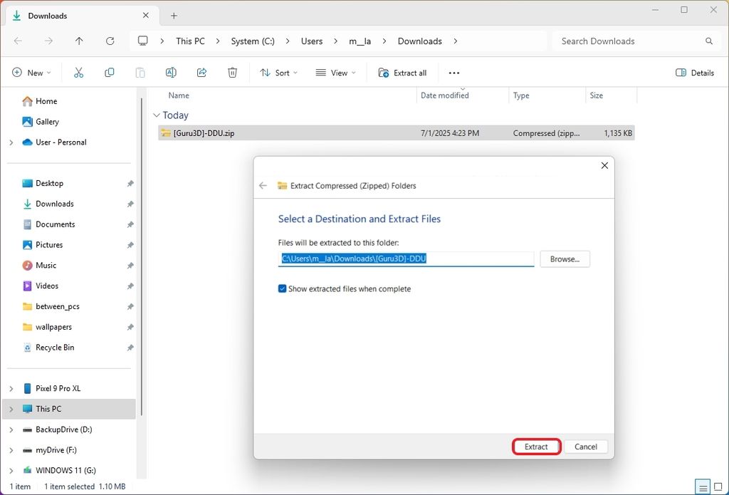The height and width of the screenshot is (495, 729).
Task: Open Documents in navigation pane
Action: 49,224
